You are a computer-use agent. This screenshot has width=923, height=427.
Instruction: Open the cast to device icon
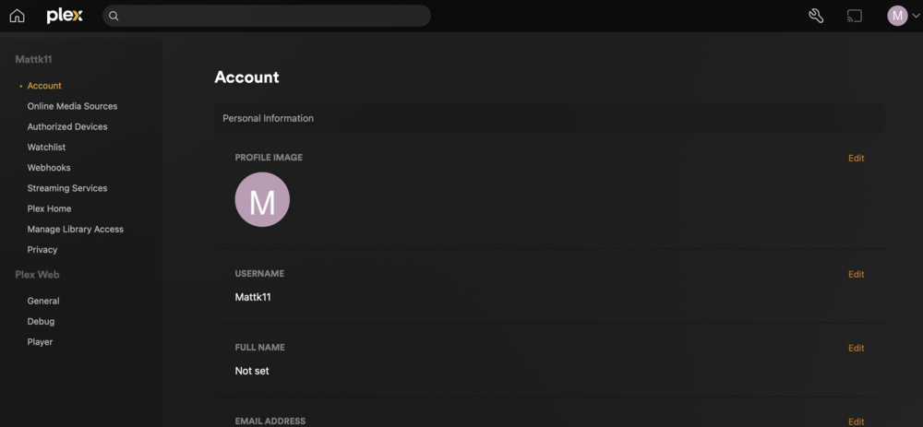854,16
